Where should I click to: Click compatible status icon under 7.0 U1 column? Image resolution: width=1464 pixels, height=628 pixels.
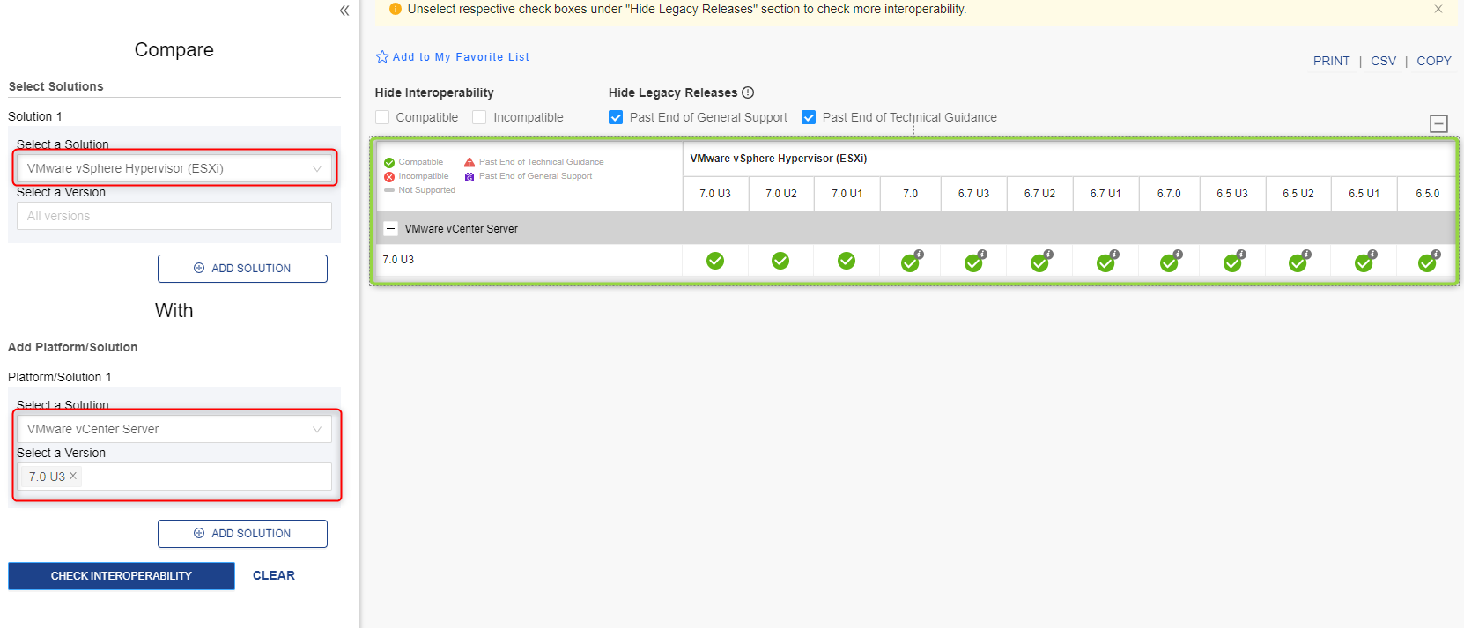click(847, 261)
